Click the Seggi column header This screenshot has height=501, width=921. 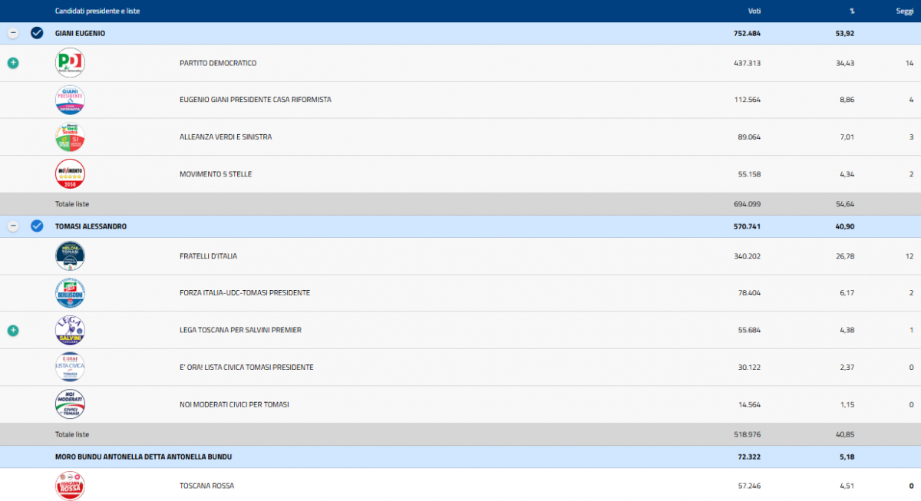click(x=905, y=11)
